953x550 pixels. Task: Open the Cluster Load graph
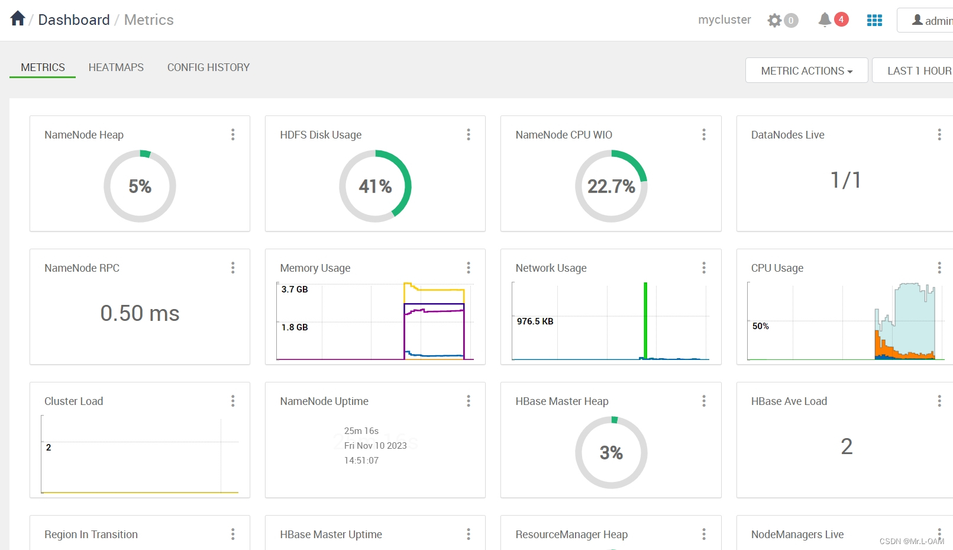140,454
